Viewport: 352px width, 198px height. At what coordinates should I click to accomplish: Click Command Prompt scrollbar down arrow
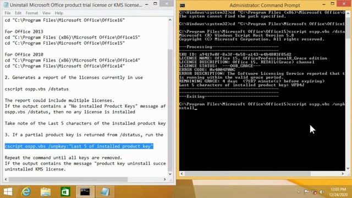(348, 168)
